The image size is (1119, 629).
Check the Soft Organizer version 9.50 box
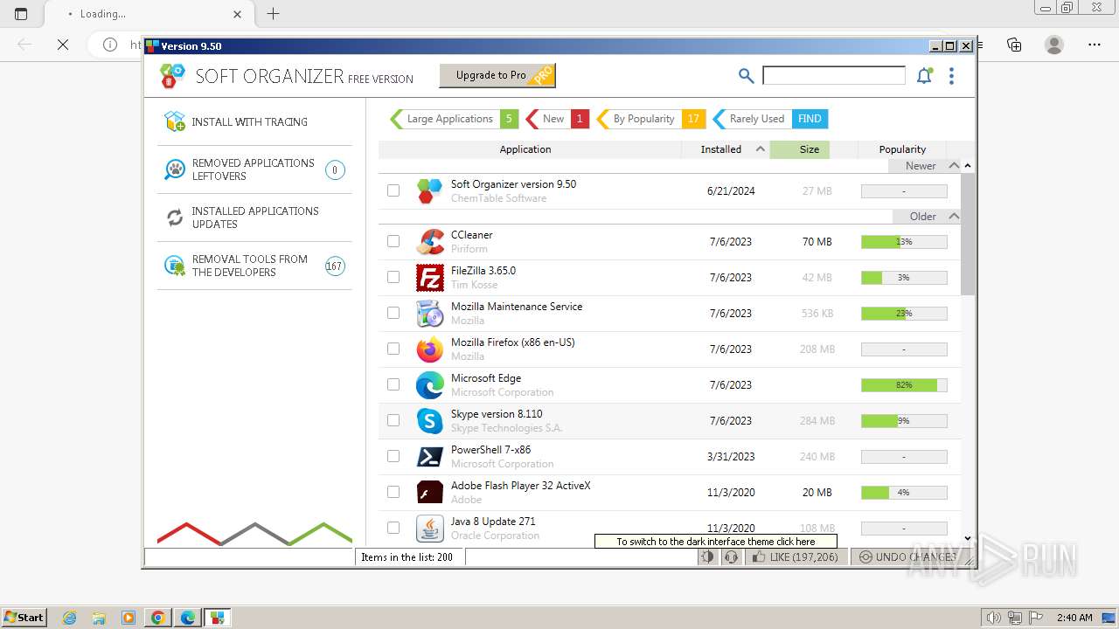click(393, 190)
